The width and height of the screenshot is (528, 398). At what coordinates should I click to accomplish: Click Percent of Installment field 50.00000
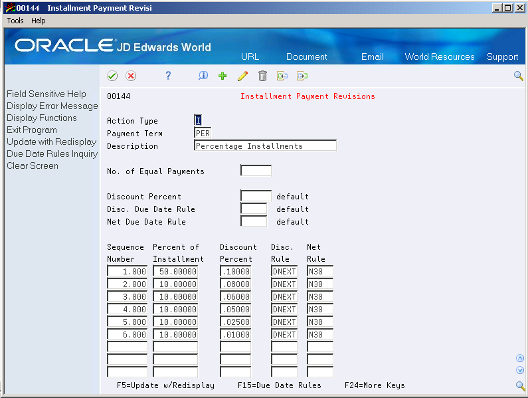click(175, 271)
